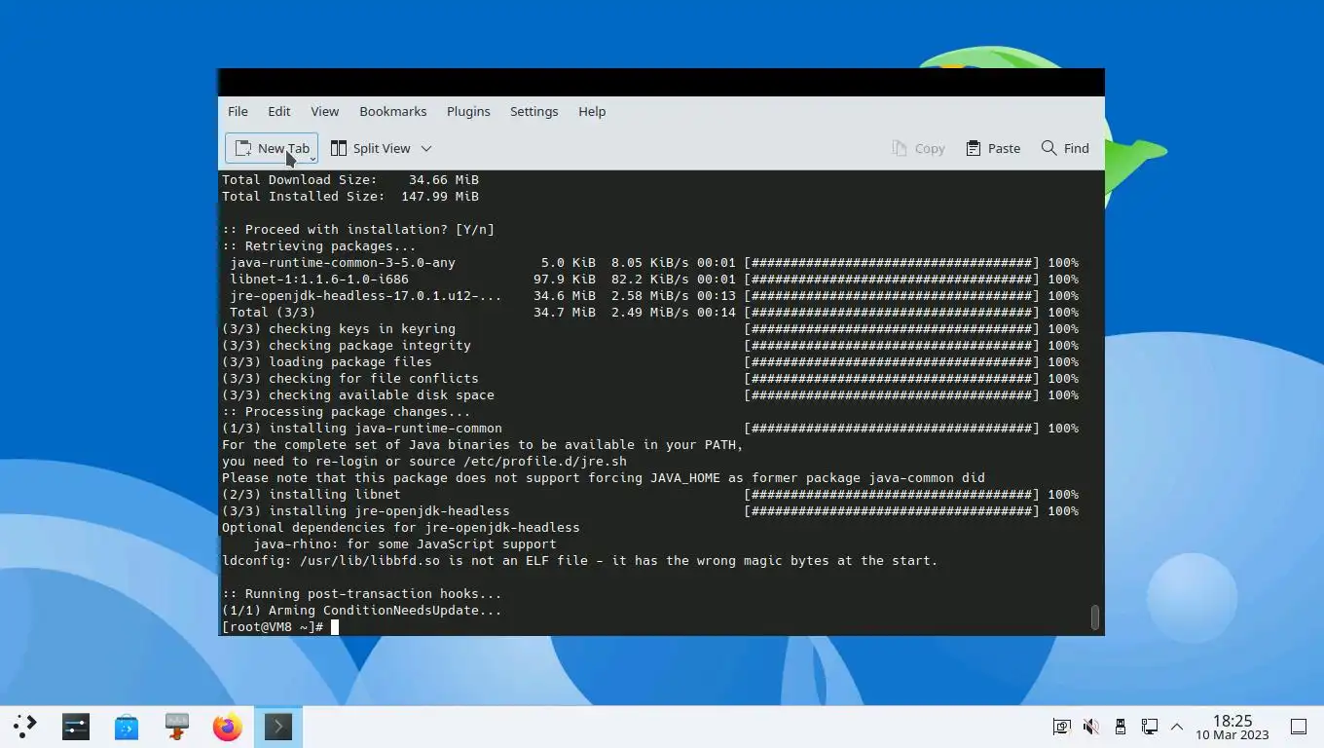Open the KDE application launcher
This screenshot has width=1324, height=748.
(25, 726)
